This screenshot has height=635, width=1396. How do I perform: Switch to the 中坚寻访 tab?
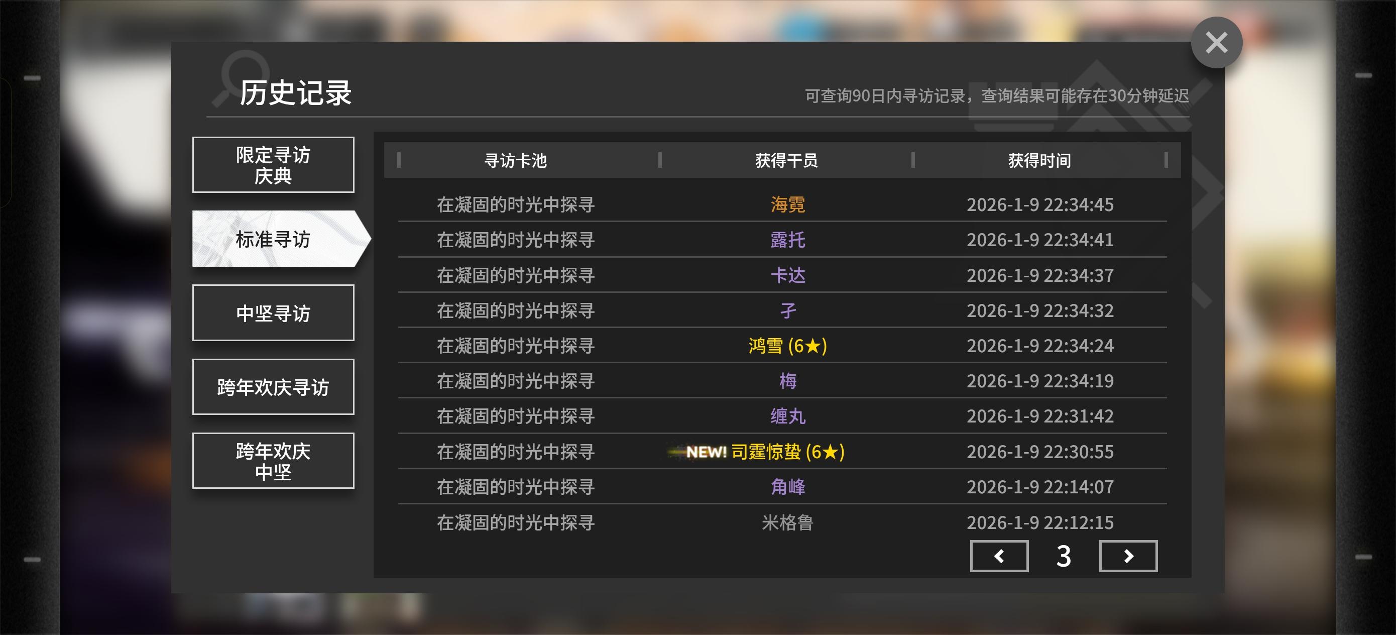point(273,313)
